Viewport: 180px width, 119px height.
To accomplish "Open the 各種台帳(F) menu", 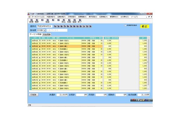I will (61, 17).
